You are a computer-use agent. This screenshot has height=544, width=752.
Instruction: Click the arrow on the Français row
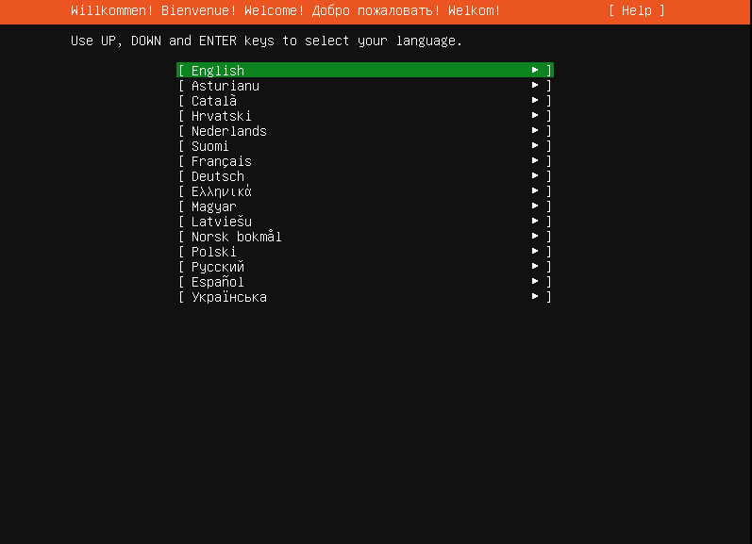coord(535,160)
